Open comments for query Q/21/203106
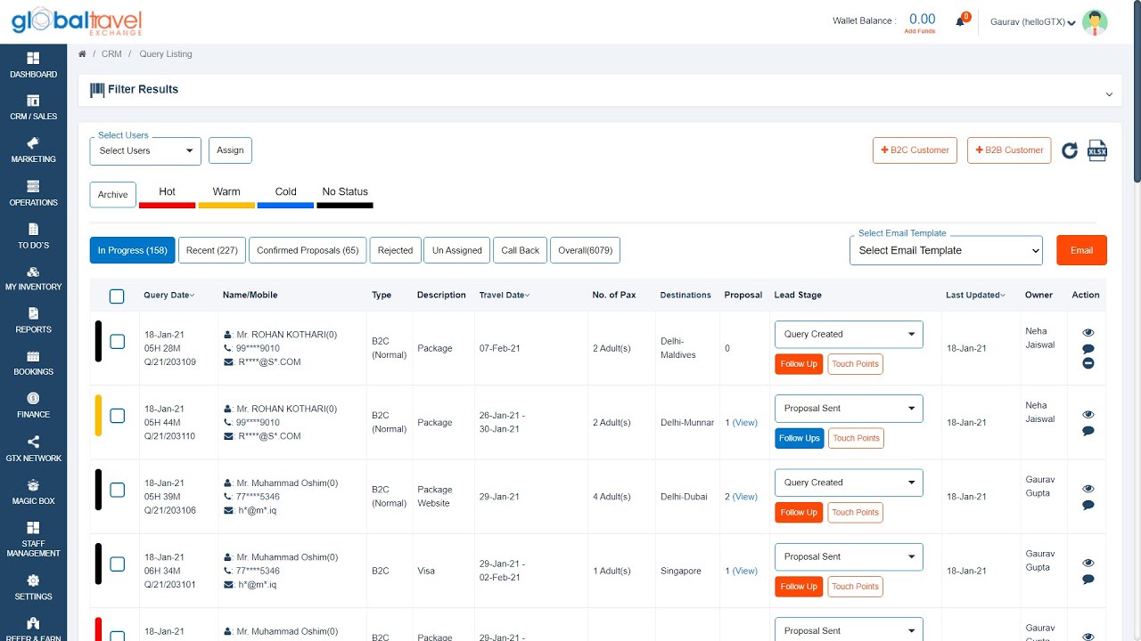Image resolution: width=1141 pixels, height=641 pixels. coord(1088,505)
